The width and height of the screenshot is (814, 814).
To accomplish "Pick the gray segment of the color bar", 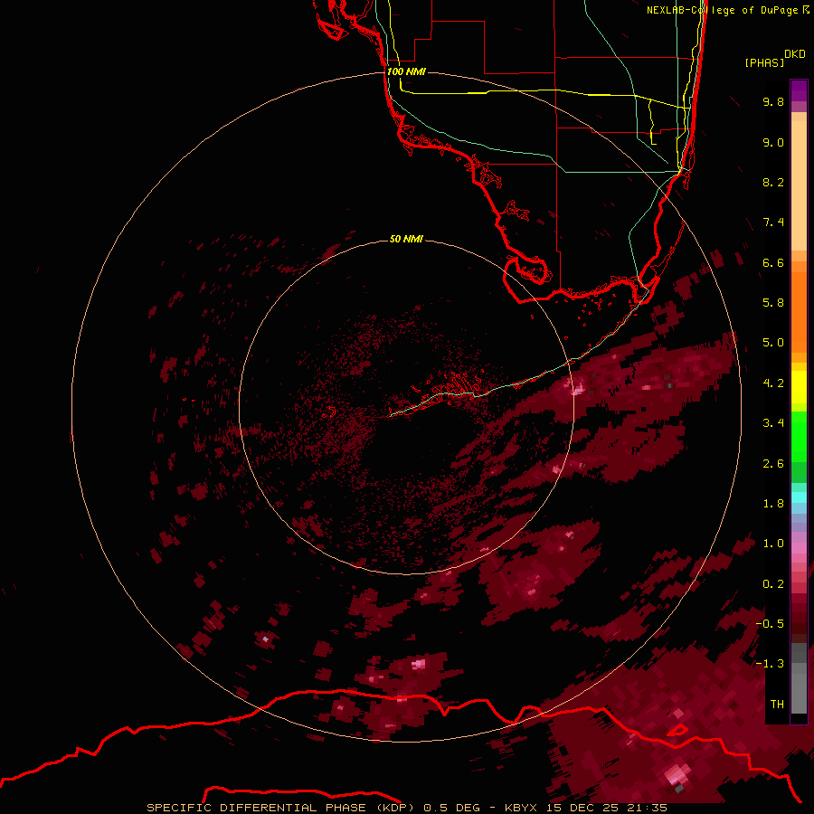I will [799, 677].
